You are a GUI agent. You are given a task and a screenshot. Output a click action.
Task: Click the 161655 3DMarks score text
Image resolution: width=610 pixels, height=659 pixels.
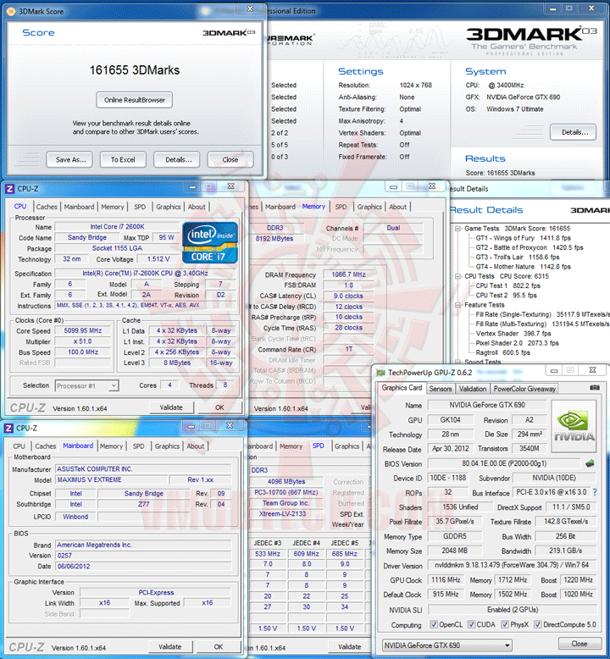(x=135, y=70)
